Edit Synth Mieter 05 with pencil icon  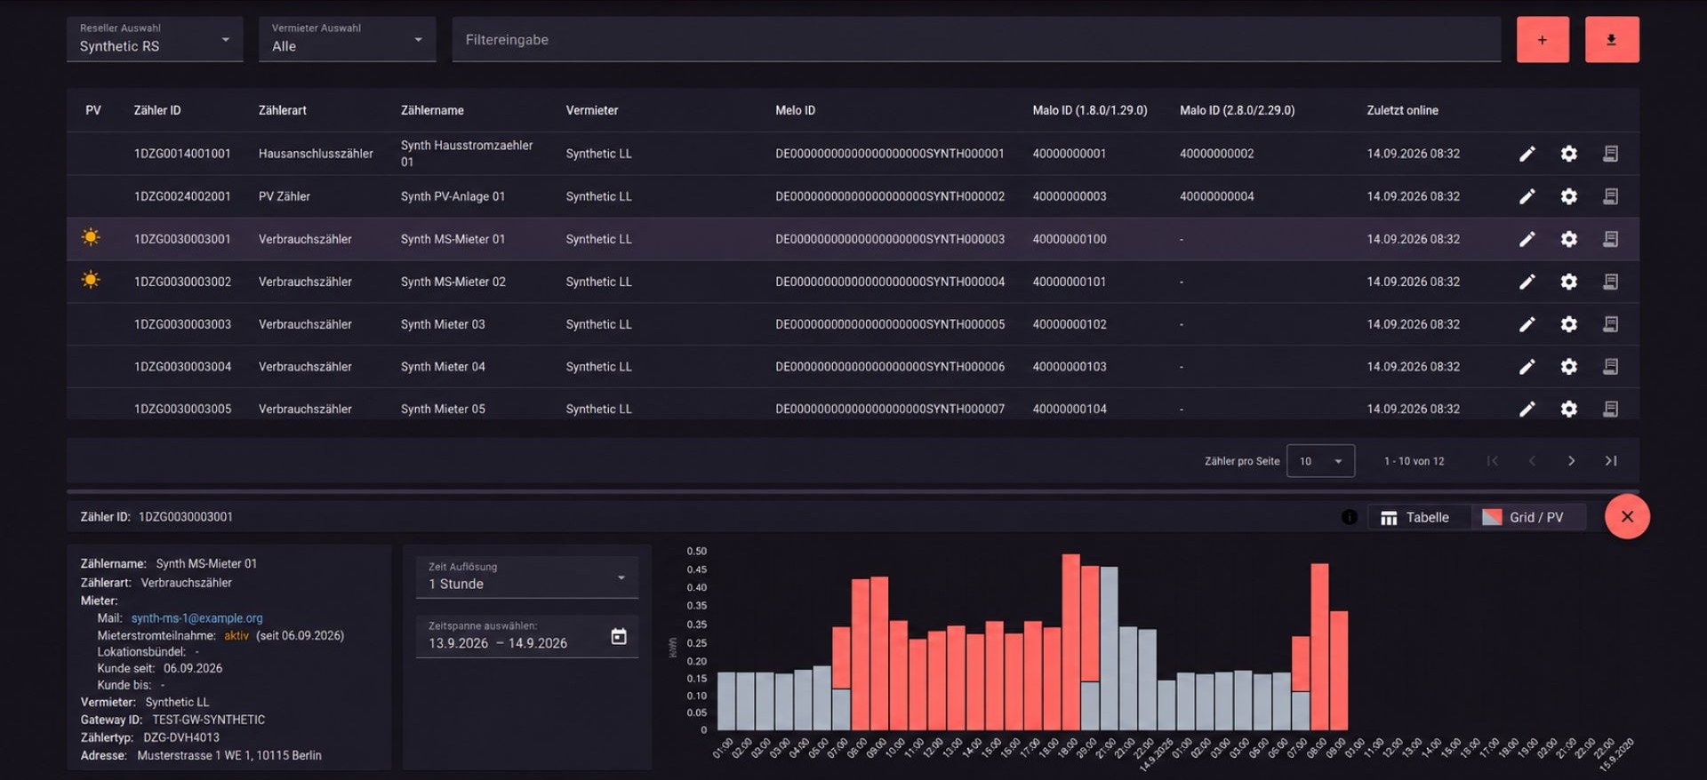[x=1527, y=409]
